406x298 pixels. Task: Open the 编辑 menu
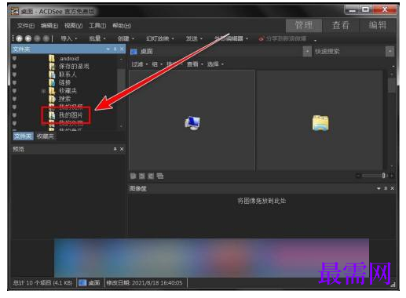click(x=49, y=26)
